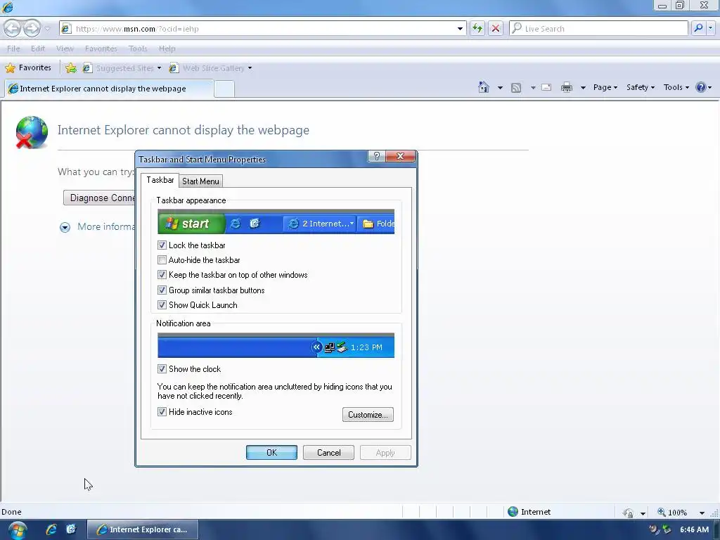Open the Home page icon
The height and width of the screenshot is (540, 720).
(x=484, y=87)
